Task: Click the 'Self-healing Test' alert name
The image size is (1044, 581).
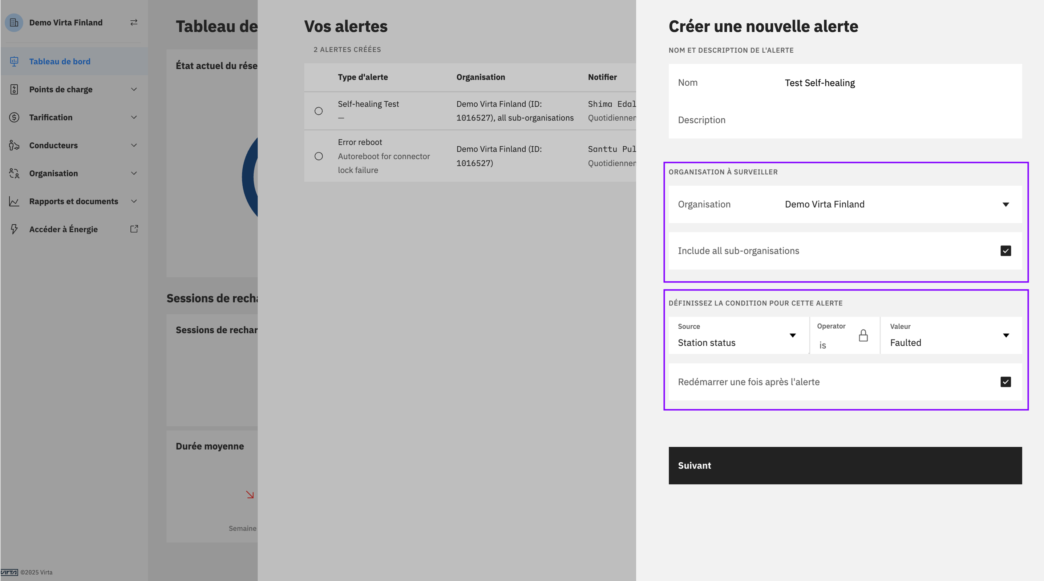Action: pos(368,104)
